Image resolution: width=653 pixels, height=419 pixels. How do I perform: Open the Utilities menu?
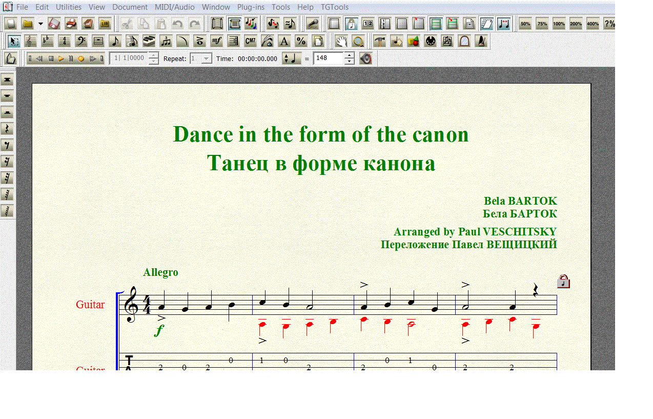coord(69,7)
